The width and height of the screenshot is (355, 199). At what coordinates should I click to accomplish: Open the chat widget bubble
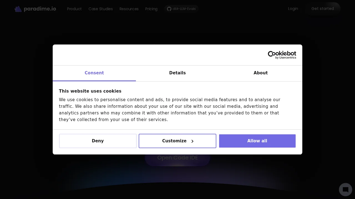pos(345,190)
